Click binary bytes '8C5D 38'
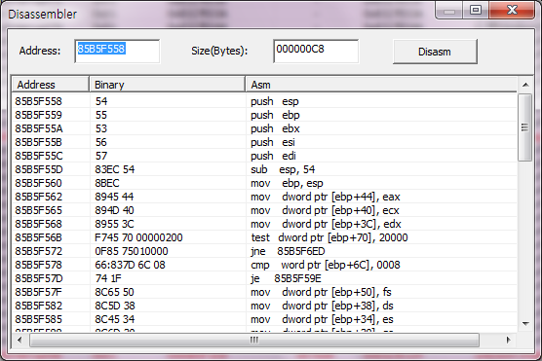 (115, 306)
